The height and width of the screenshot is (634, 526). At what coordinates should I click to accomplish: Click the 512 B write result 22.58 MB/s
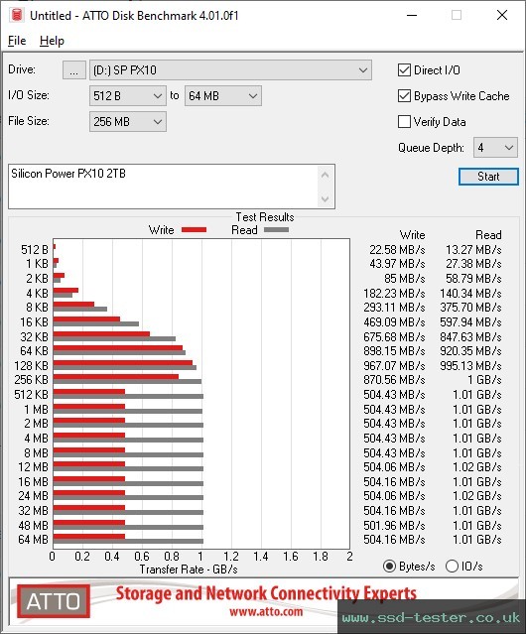(397, 250)
